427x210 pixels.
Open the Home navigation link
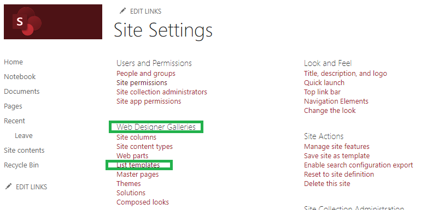(x=13, y=62)
